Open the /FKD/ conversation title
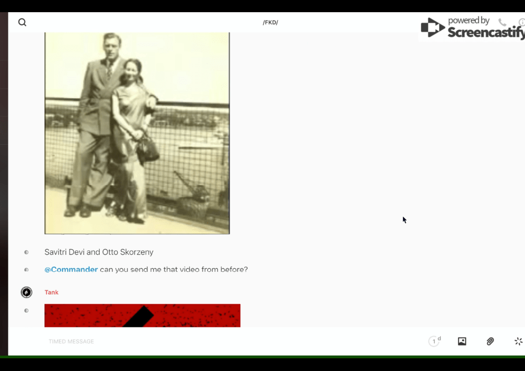525x371 pixels. (x=270, y=22)
